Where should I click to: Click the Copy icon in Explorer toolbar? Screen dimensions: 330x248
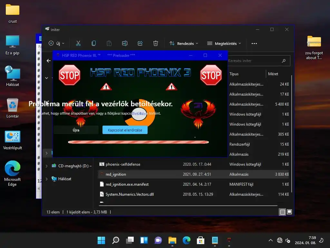tap(94, 44)
